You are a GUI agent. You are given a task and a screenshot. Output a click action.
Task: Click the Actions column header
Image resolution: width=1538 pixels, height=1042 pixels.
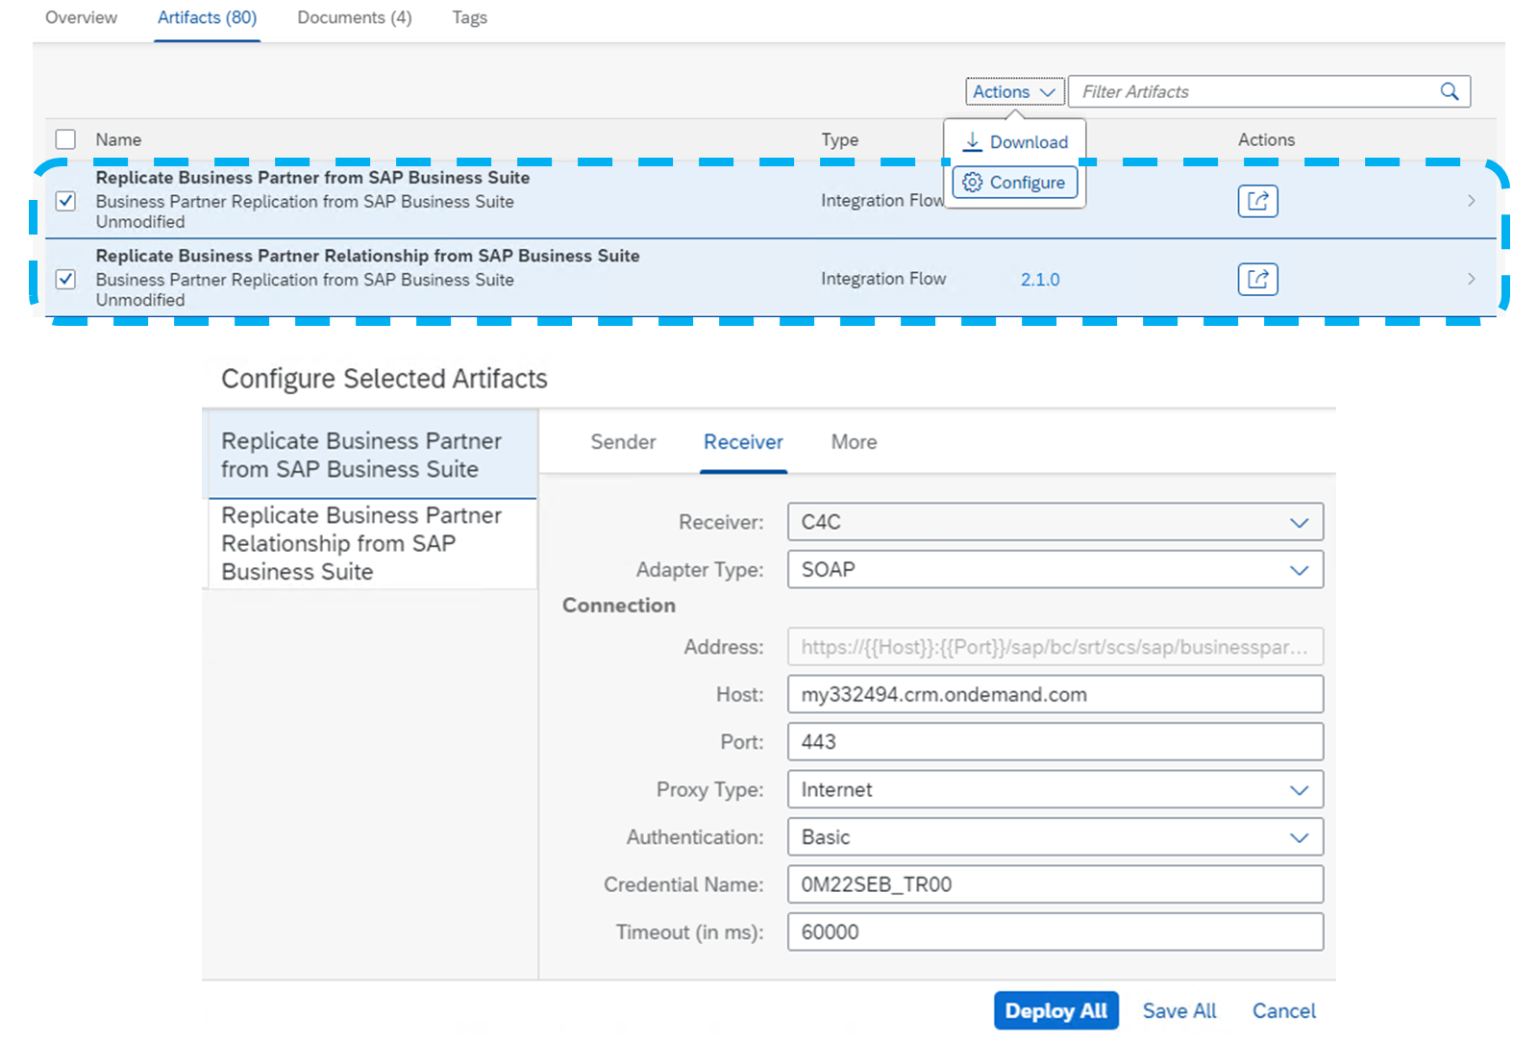(x=1266, y=139)
